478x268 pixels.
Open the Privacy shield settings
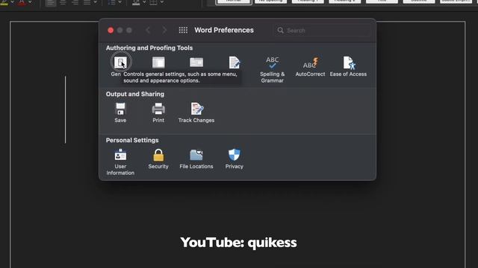(x=234, y=159)
